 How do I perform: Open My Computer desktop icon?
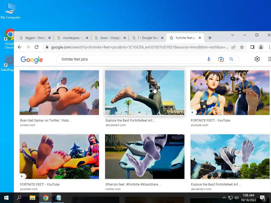coord(10,11)
